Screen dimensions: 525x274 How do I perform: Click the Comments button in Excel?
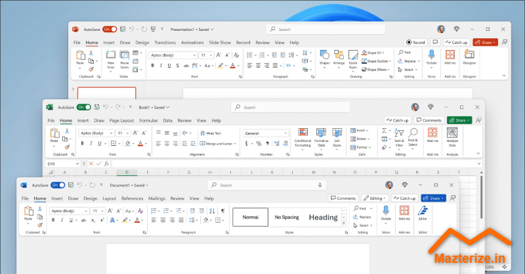429,120
